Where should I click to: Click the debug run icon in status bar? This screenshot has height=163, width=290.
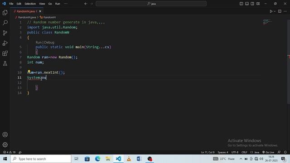pos(20,152)
